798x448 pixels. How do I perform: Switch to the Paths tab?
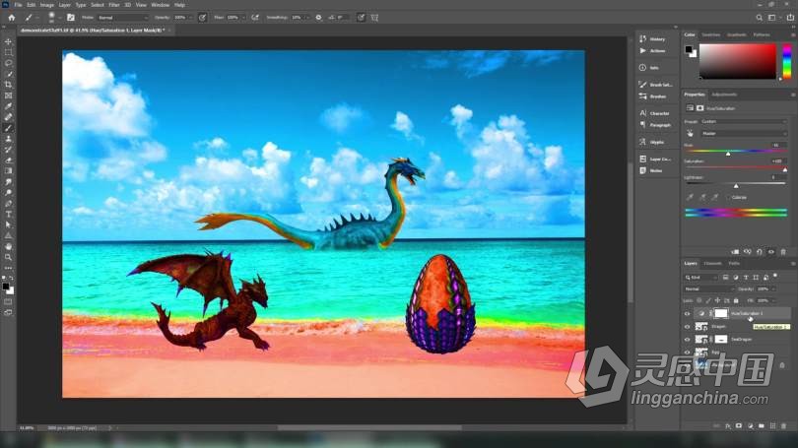pyautogui.click(x=734, y=264)
